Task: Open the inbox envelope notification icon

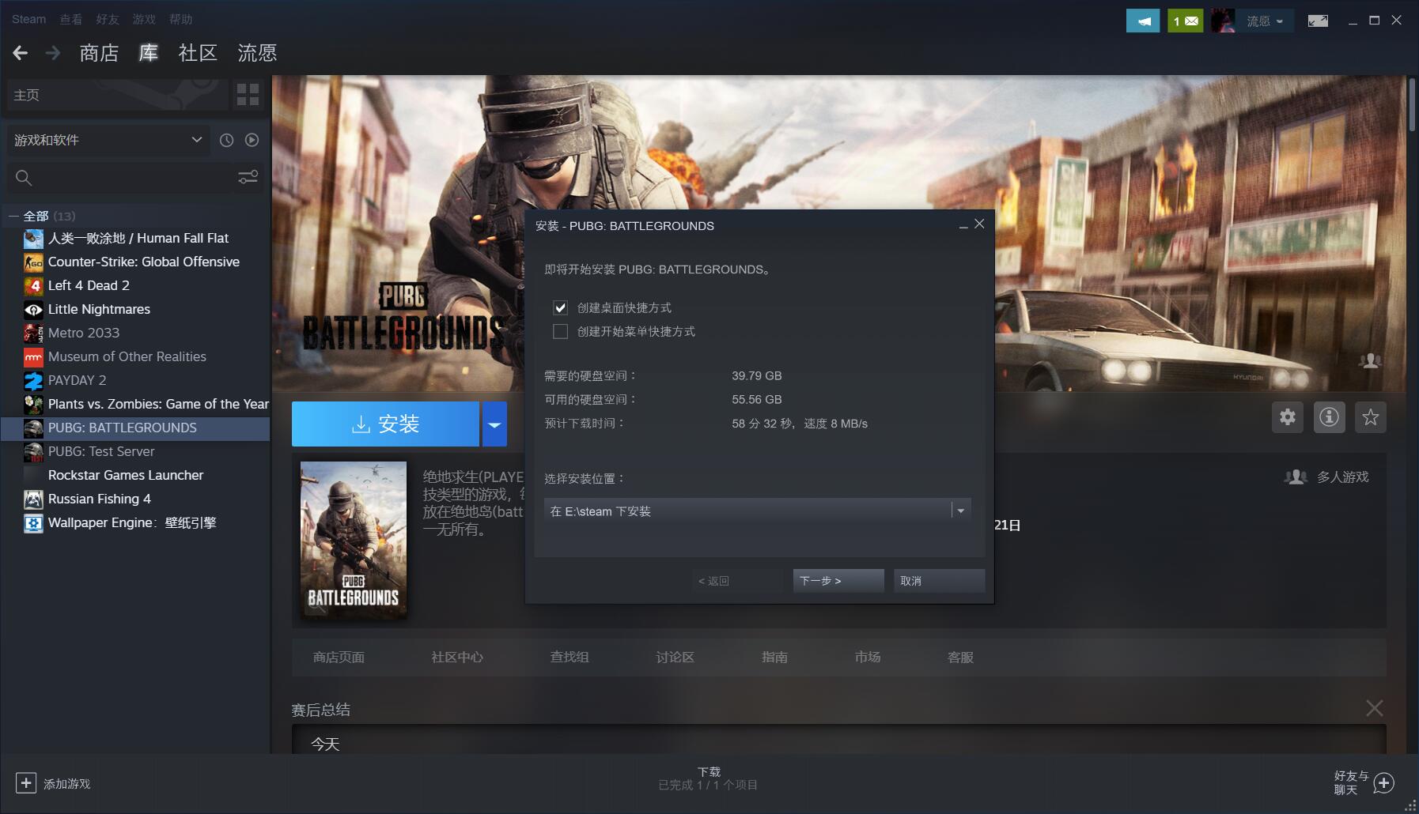Action: [x=1185, y=21]
